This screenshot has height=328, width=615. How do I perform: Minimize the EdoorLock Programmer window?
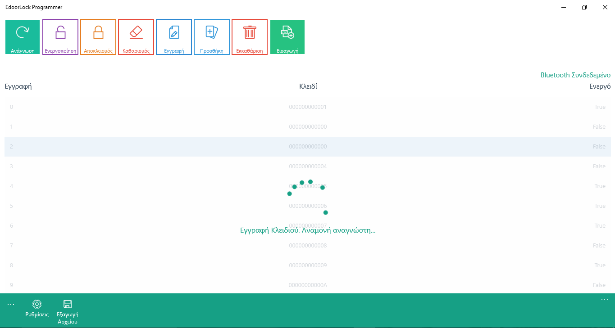point(564,7)
